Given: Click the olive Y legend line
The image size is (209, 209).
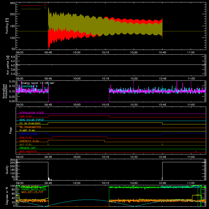Looking at the screenshot, I should tap(31, 9).
